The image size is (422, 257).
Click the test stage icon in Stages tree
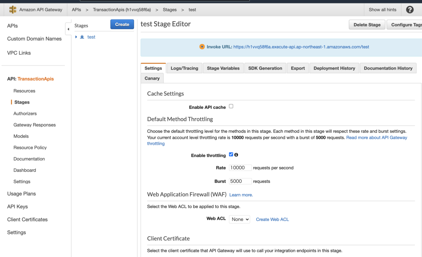82,37
